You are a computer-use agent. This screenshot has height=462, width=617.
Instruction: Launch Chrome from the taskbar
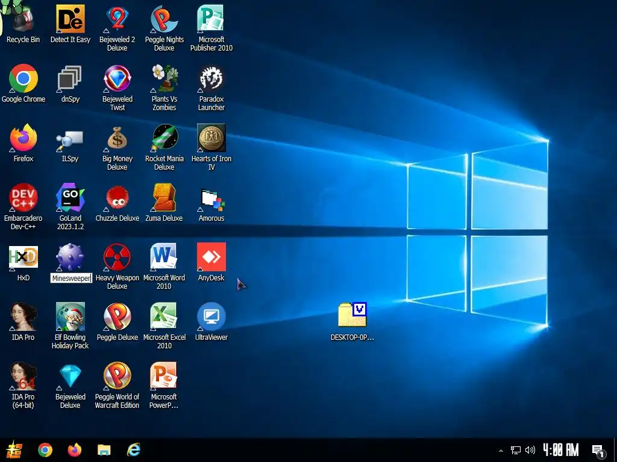tap(45, 450)
